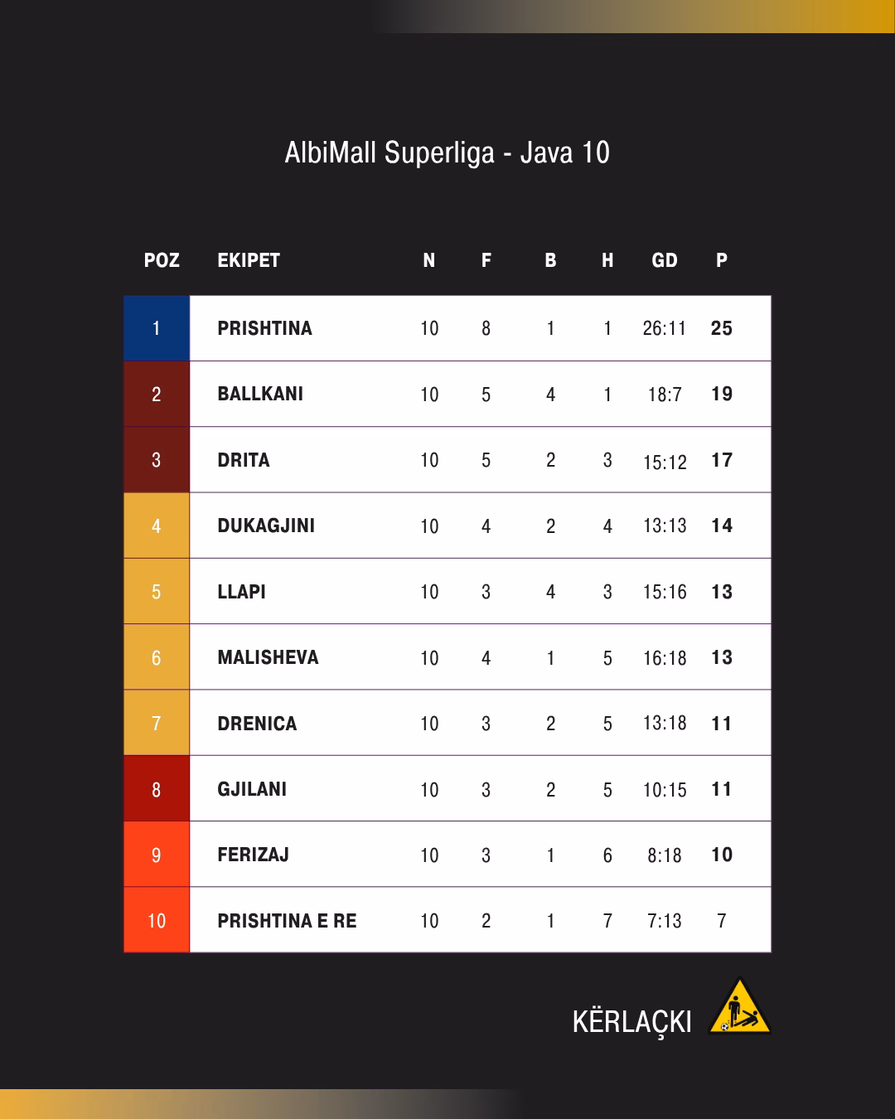This screenshot has height=1119, width=895.
Task: Click the DUKAGJINI team name
Action: pyautogui.click(x=266, y=526)
